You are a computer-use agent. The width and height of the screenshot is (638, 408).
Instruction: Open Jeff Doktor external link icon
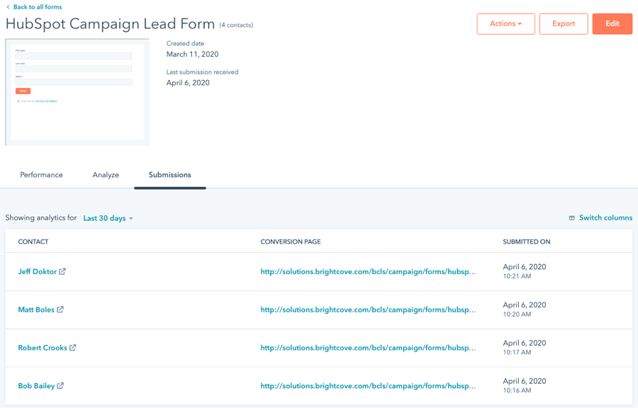[x=62, y=271]
